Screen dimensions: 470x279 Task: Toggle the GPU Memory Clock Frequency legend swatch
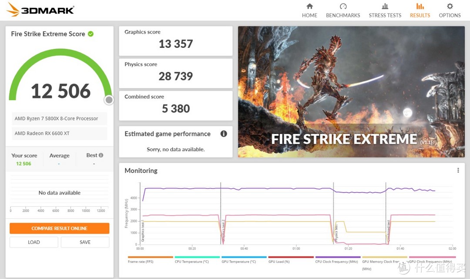[x=385, y=257]
